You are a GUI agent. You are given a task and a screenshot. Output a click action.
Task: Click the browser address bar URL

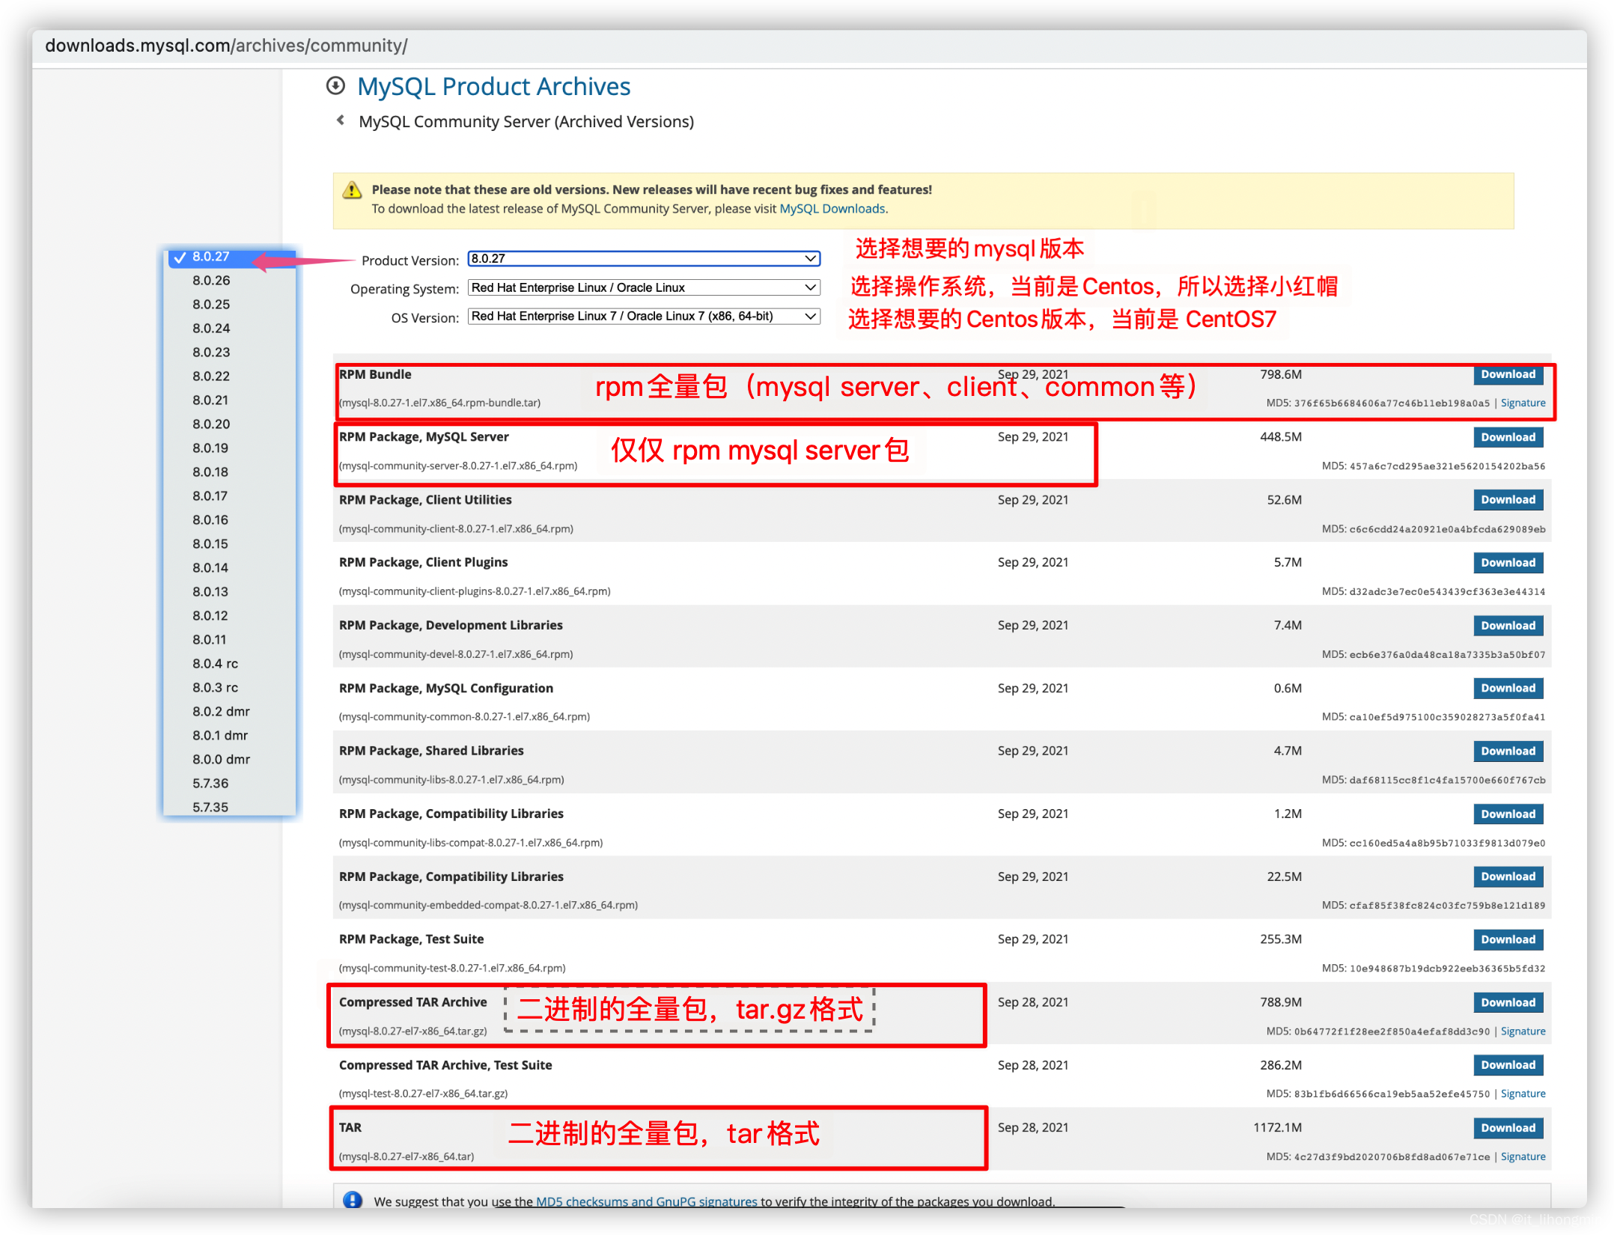226,46
